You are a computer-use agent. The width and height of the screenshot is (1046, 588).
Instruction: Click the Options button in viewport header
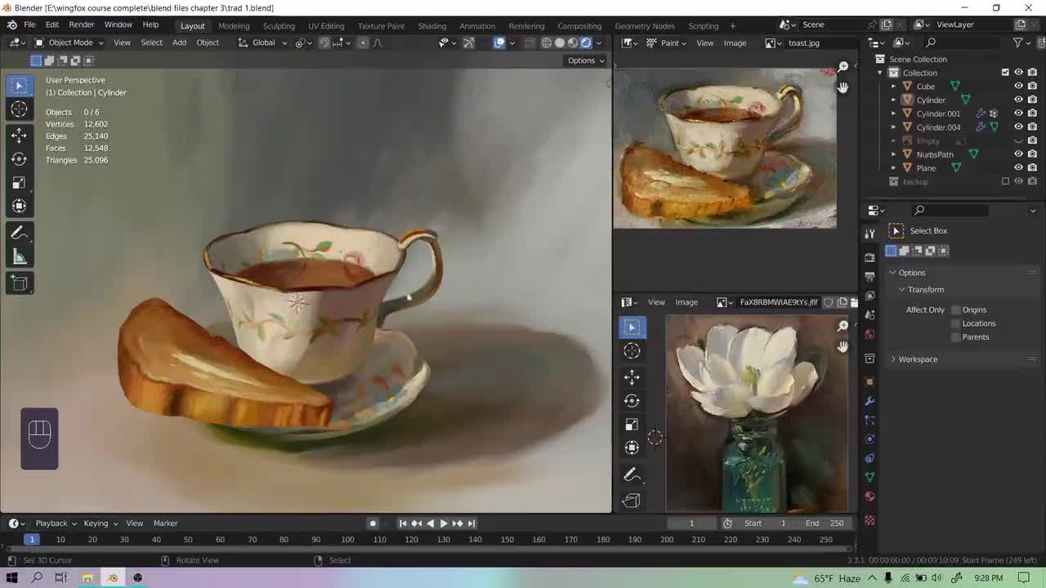click(585, 60)
